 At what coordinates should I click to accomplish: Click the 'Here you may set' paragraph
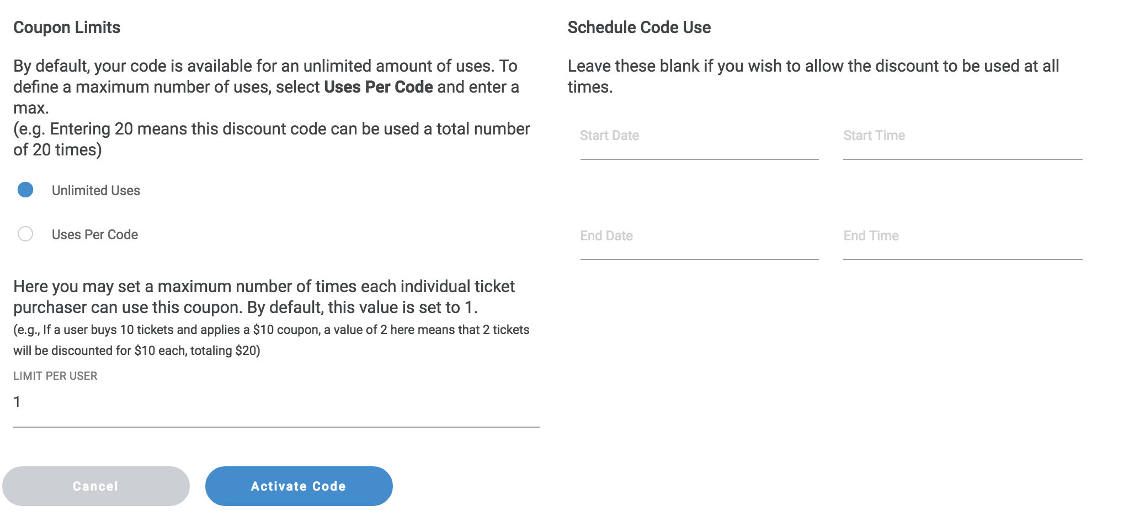[264, 297]
